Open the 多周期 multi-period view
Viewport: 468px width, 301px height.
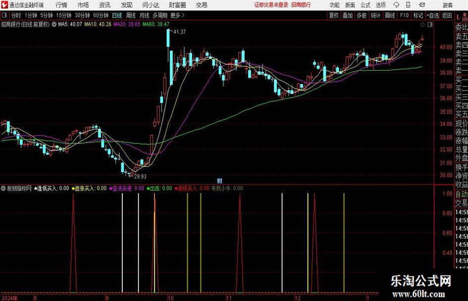160,15
